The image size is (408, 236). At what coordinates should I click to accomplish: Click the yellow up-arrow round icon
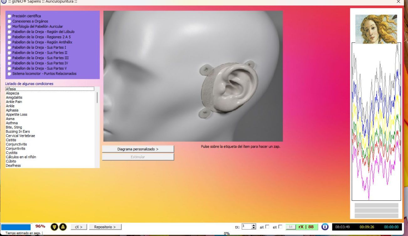63,227
